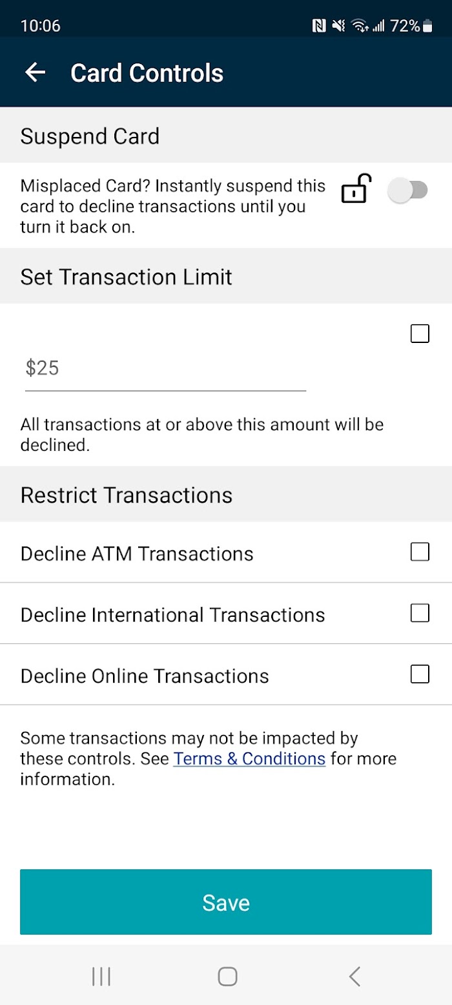The image size is (452, 1005).
Task: Check Decline Online Transactions box
Action: point(420,674)
